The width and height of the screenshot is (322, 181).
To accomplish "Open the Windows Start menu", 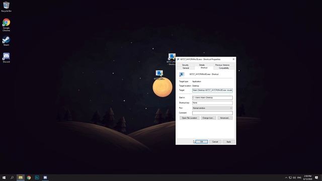I will pyautogui.click(x=4, y=177).
